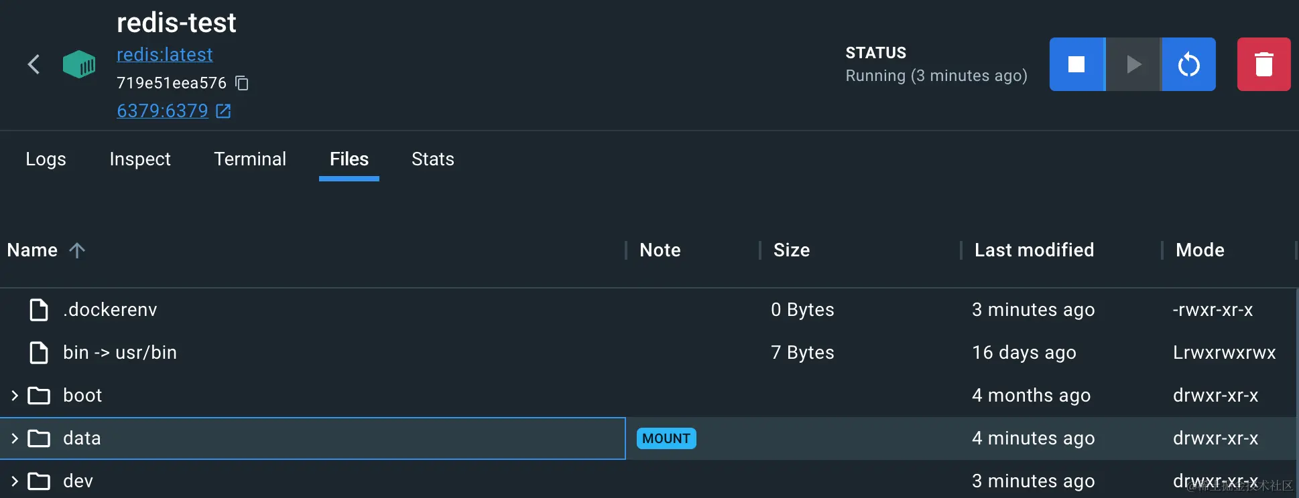This screenshot has height=498, width=1299.
Task: Click the bin symlink file icon
Action: 39,353
